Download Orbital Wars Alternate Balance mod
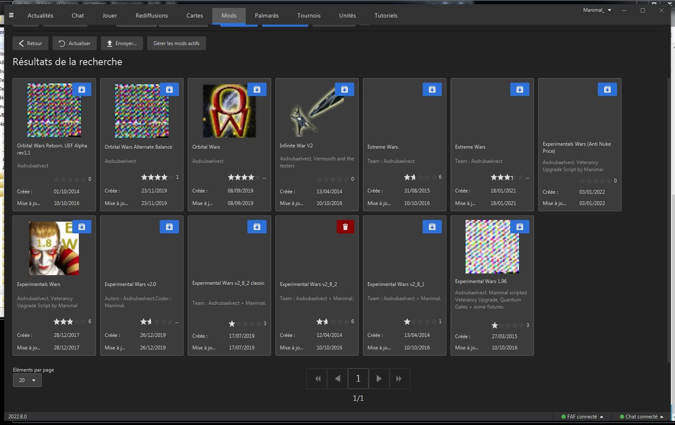 pos(169,89)
